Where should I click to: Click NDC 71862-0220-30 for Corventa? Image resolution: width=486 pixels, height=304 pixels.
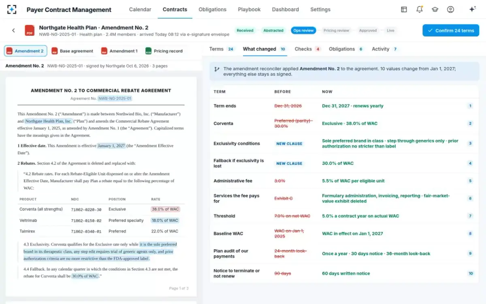click(x=86, y=210)
